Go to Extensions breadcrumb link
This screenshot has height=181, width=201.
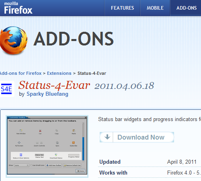click(x=59, y=73)
